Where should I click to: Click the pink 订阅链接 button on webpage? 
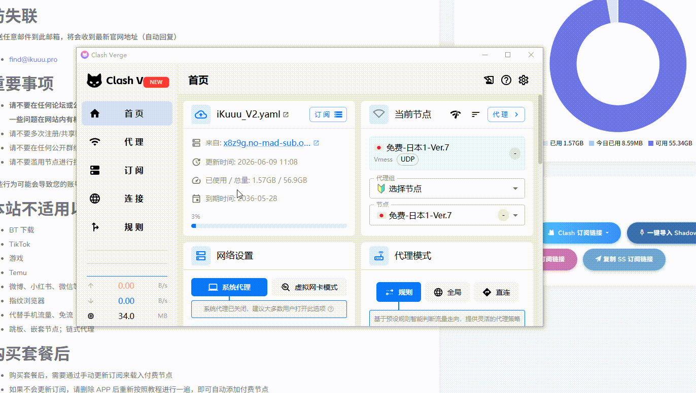[560, 259]
